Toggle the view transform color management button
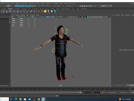The image size is (134, 101). 88,17
